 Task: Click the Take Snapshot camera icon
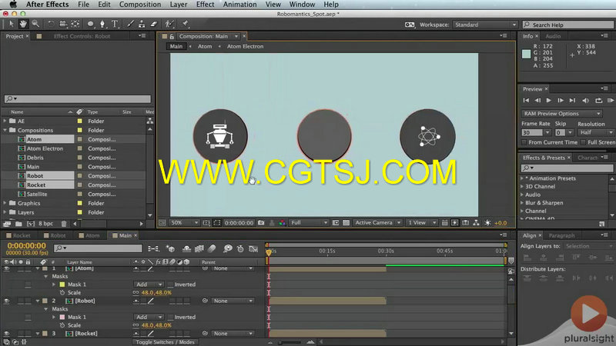[x=261, y=222]
